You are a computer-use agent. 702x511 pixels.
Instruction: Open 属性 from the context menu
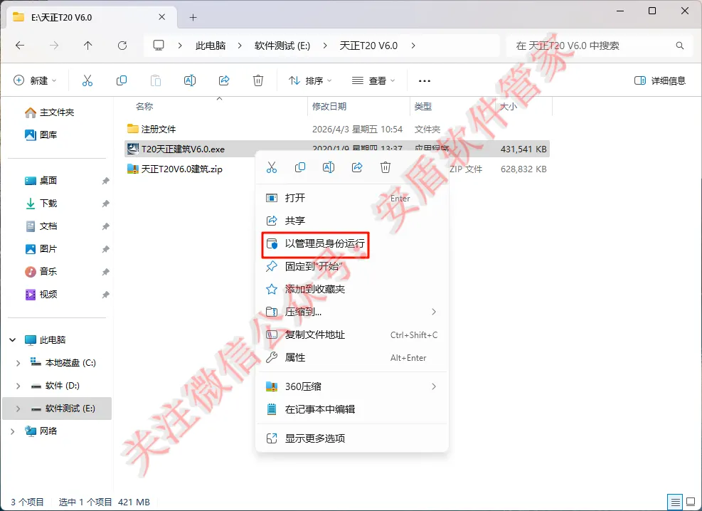(351, 358)
